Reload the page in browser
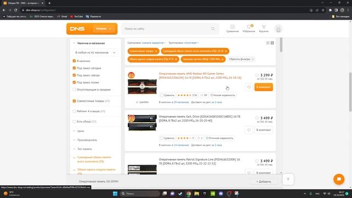 pyautogui.click(x=16, y=10)
